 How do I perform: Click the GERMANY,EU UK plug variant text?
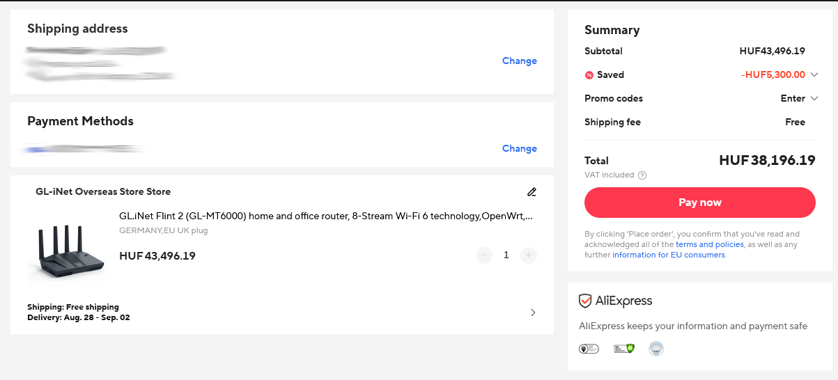(164, 230)
